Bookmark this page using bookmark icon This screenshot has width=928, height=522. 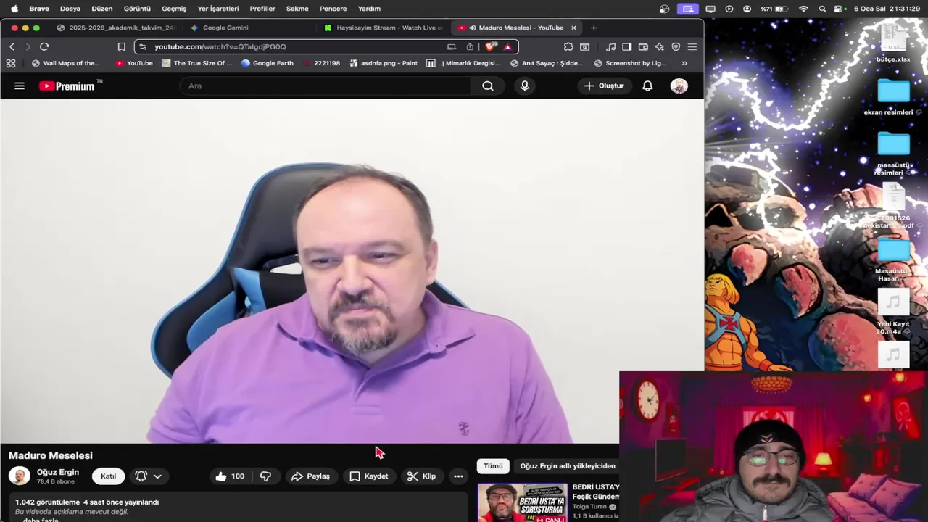pyautogui.click(x=121, y=46)
